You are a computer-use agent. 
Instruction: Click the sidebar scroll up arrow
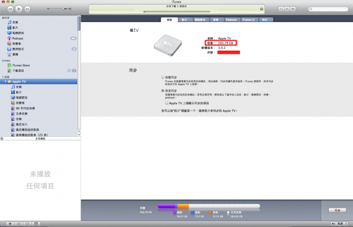click(79, 131)
